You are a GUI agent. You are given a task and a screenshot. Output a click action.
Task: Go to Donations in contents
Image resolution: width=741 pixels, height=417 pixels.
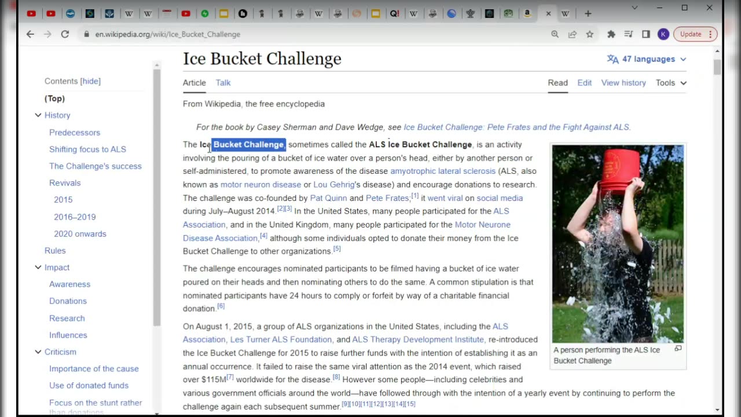(x=68, y=301)
